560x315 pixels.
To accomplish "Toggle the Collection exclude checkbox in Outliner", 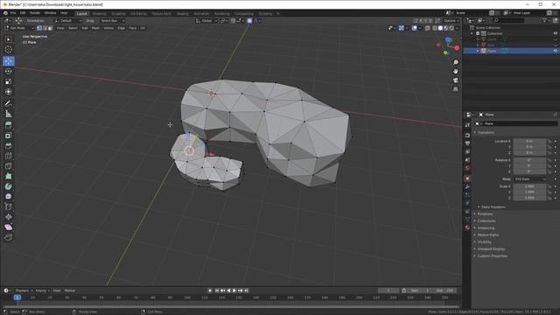I will 478,33.
